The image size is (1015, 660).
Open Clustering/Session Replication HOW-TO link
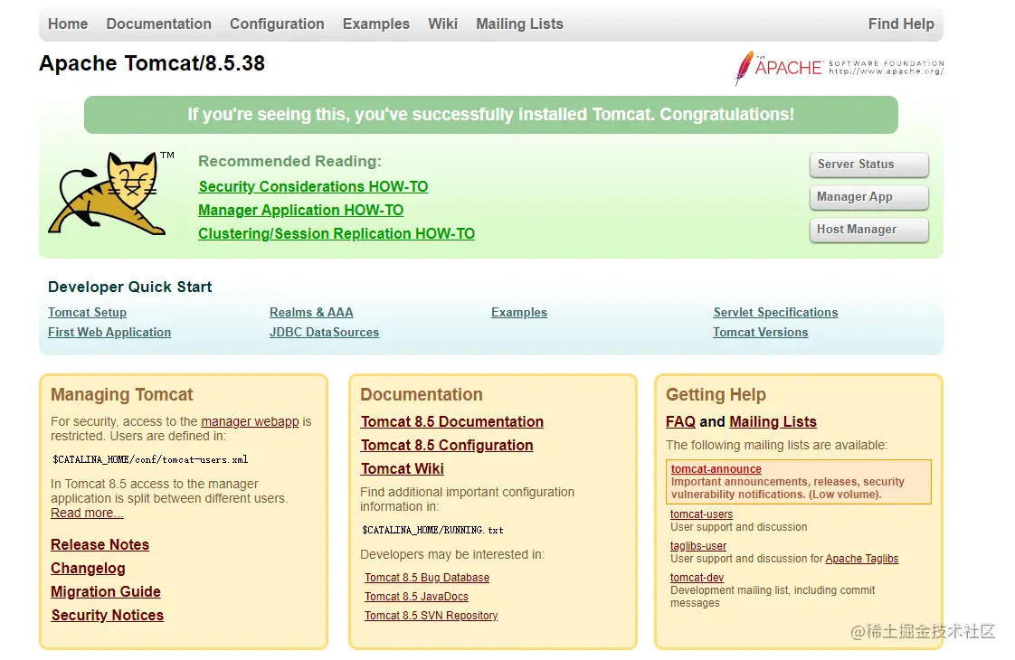(337, 233)
